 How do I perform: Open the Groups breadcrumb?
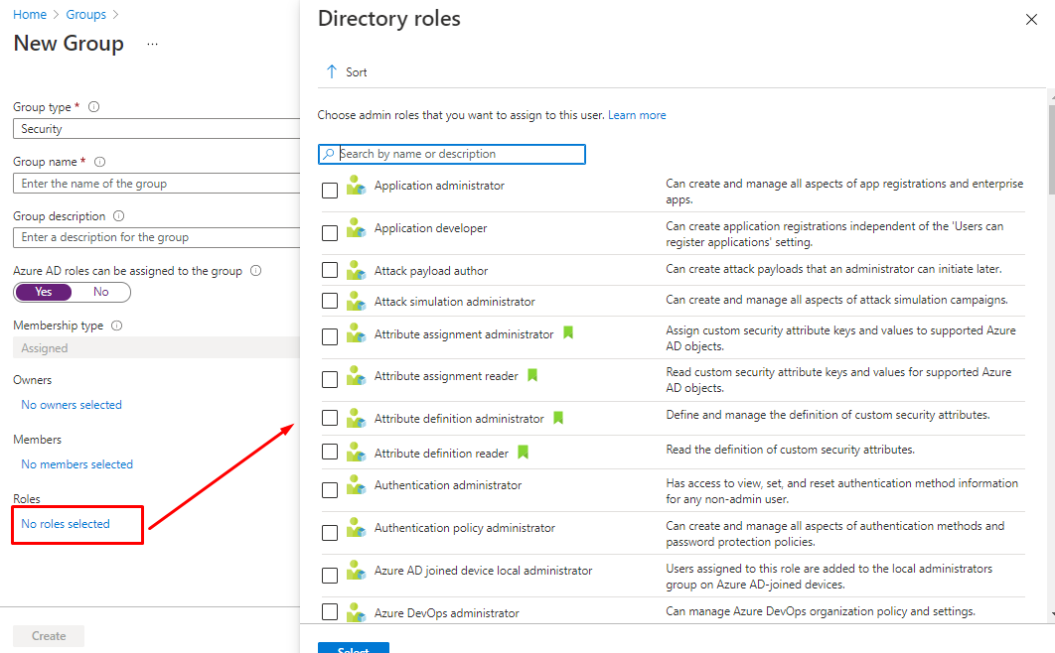[x=86, y=15]
